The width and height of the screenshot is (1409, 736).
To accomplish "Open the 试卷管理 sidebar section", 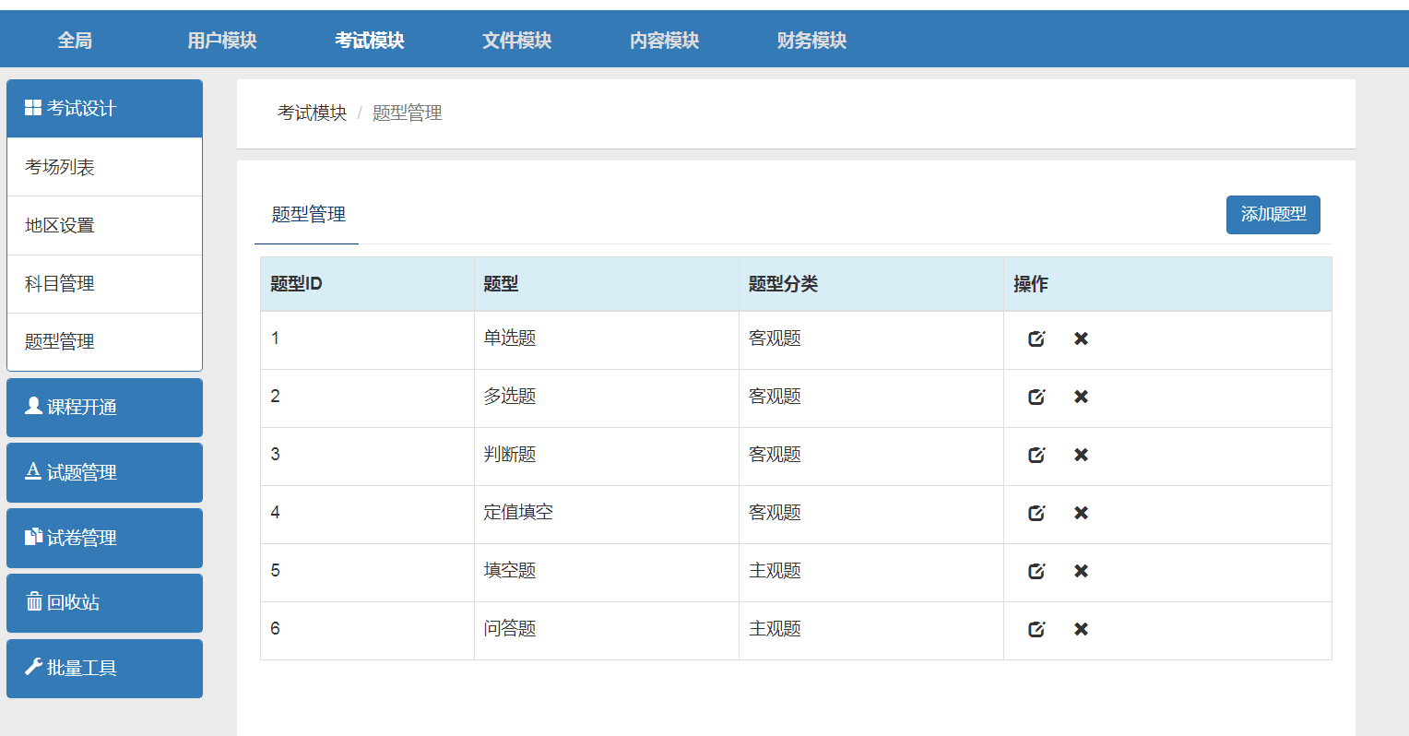I will pyautogui.click(x=104, y=538).
